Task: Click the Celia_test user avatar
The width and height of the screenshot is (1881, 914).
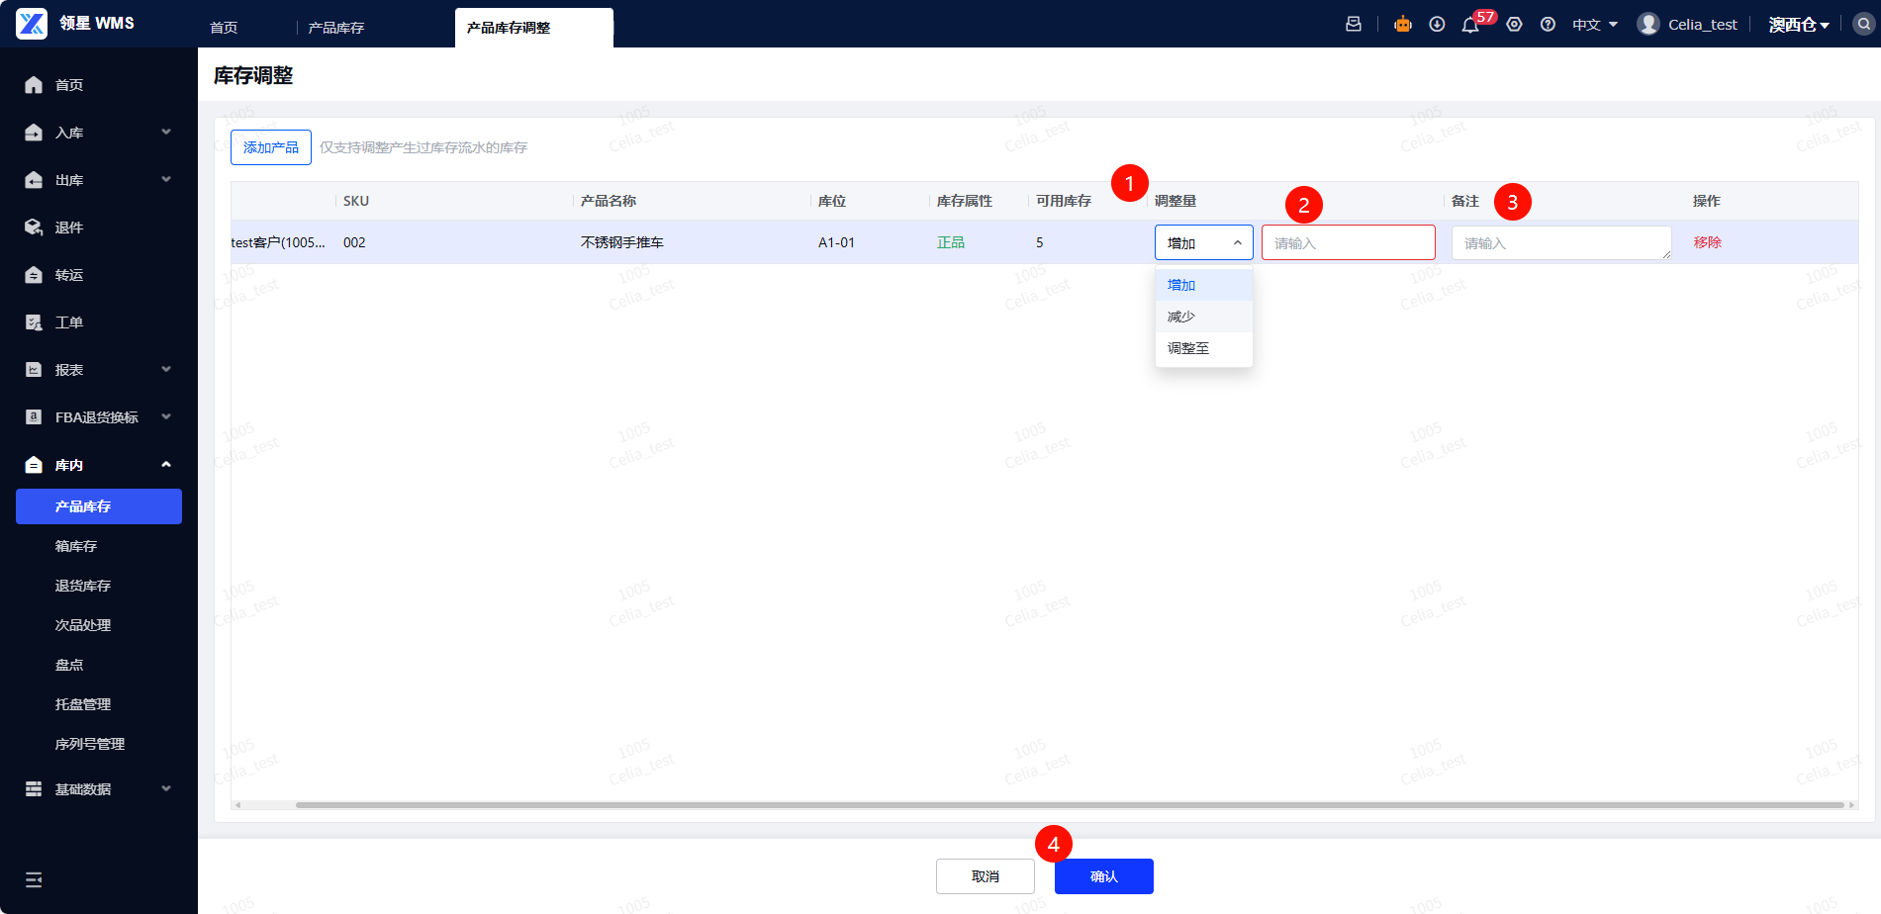Action: point(1647,24)
